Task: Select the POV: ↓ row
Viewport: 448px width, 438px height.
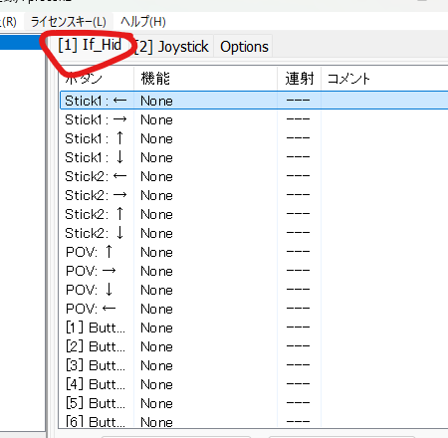Action: pyautogui.click(x=254, y=290)
